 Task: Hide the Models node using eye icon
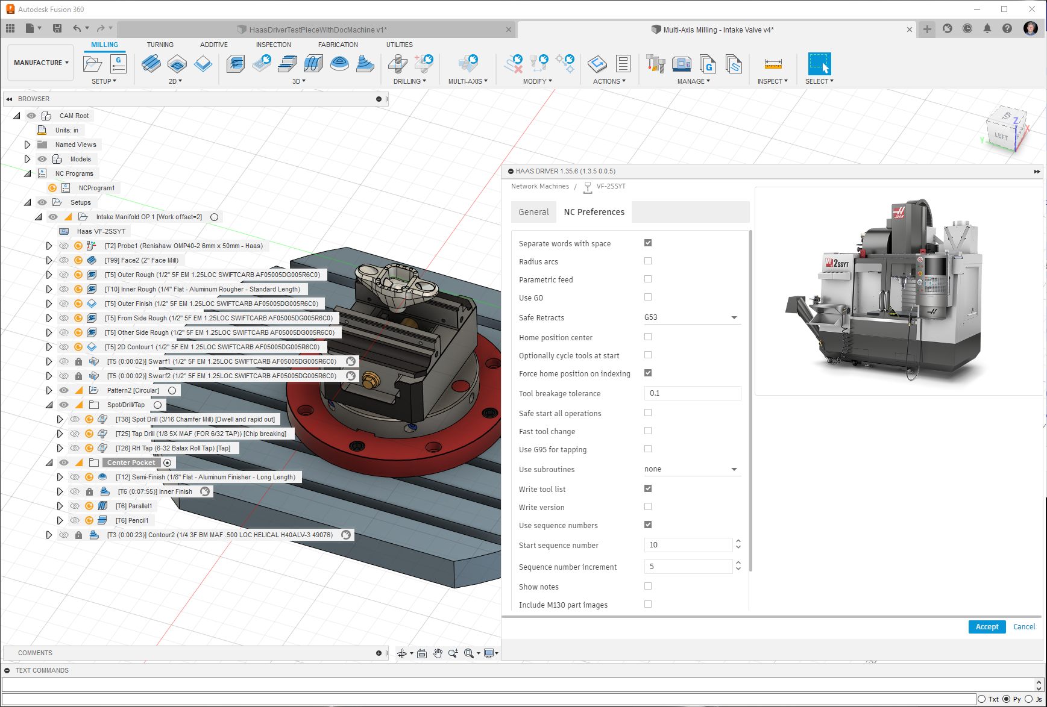42,159
